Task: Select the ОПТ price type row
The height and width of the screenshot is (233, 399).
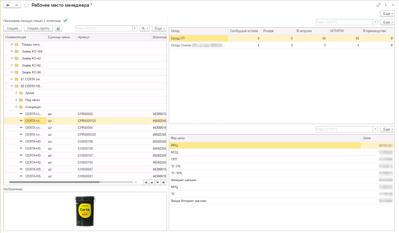Action: pos(282,159)
